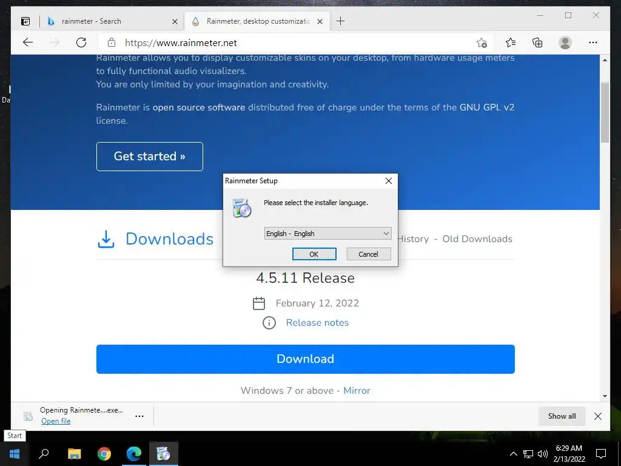This screenshot has width=621, height=466.
Task: Add this page to favorites
Action: click(x=482, y=43)
